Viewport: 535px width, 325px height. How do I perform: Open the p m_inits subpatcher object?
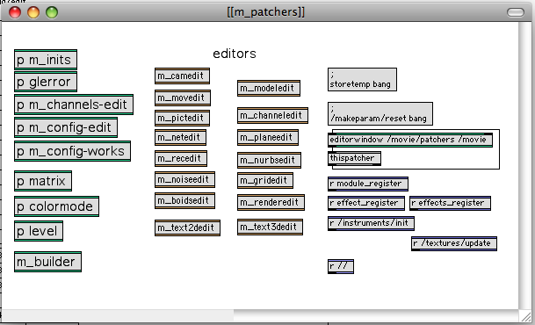pos(46,60)
